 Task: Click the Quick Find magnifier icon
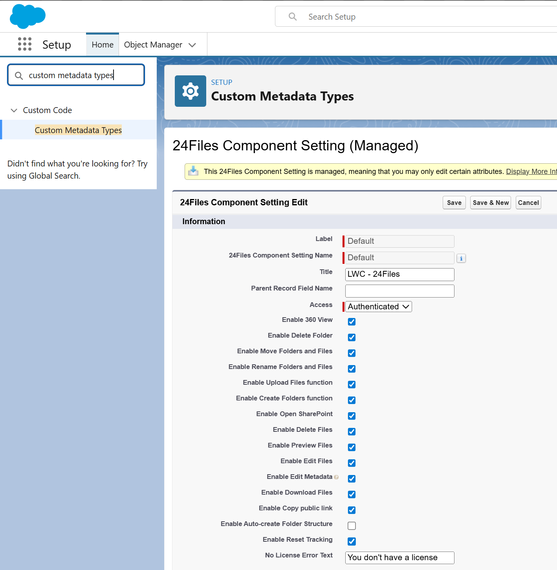pos(19,75)
